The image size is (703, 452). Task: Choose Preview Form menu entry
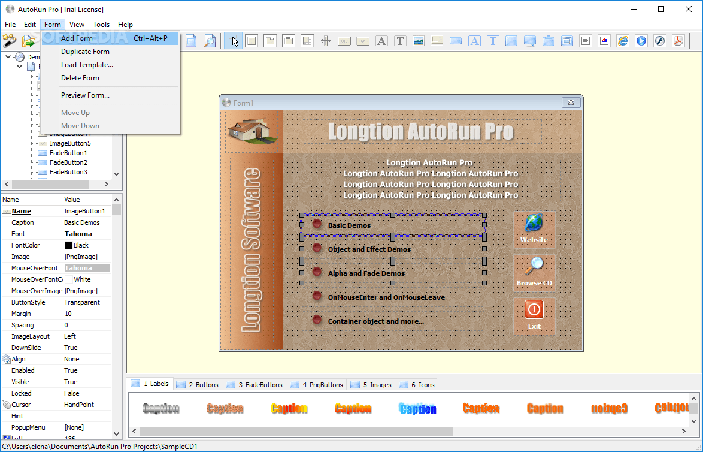(x=110, y=95)
